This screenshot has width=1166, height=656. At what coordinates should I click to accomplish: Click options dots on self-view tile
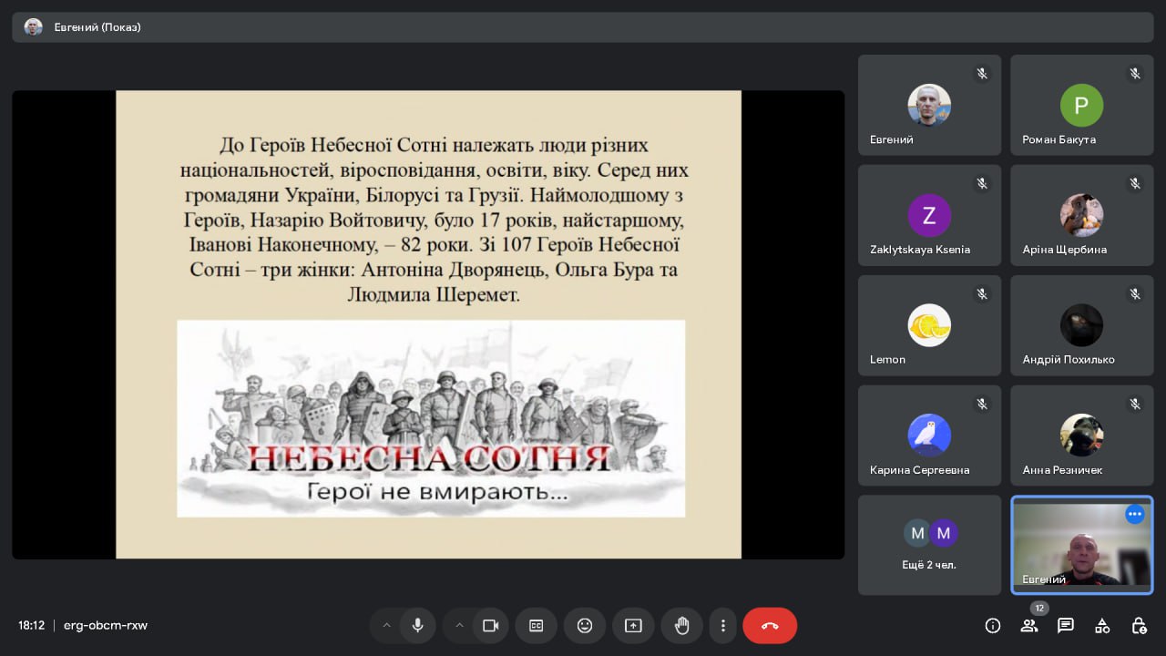coord(1134,514)
